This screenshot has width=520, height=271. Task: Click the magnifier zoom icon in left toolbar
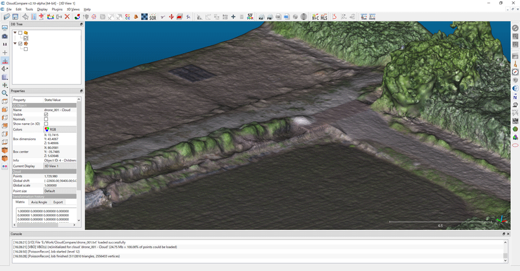click(5, 93)
